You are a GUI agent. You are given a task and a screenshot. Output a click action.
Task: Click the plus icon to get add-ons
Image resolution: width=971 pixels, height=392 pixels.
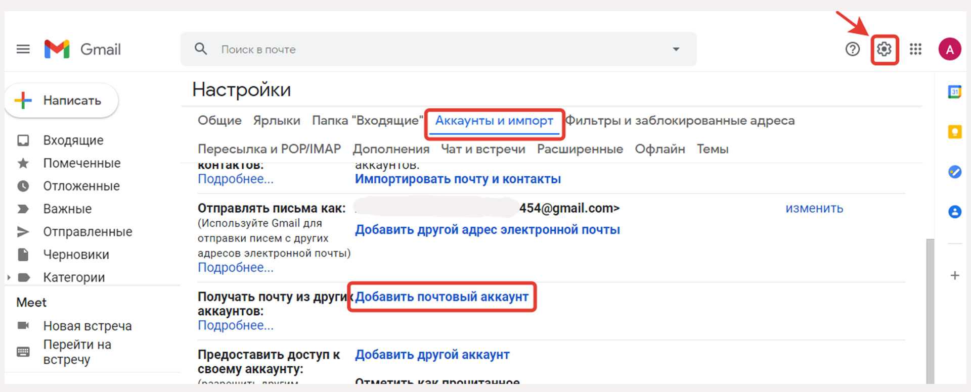tap(954, 275)
